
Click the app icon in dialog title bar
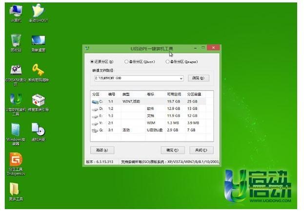click(87, 48)
